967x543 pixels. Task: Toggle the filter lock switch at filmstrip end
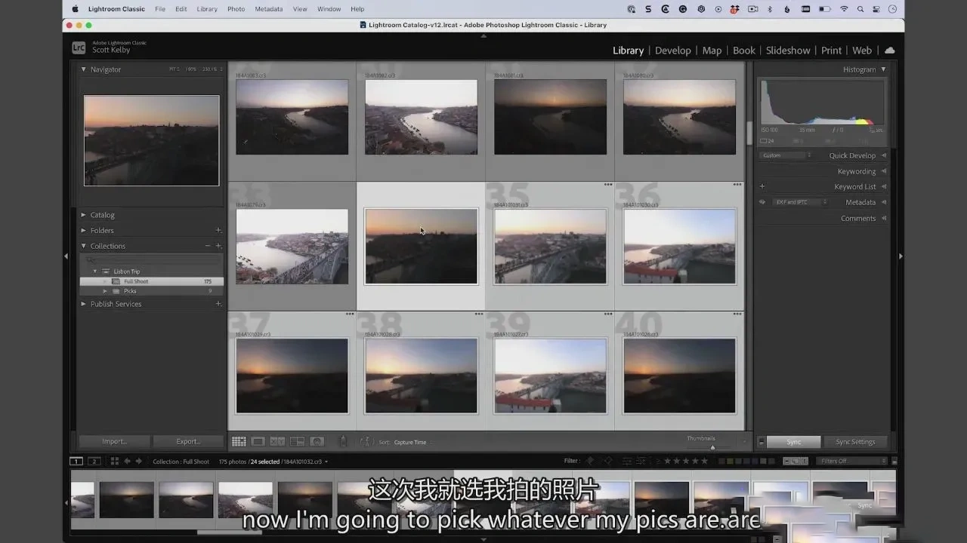tap(895, 461)
